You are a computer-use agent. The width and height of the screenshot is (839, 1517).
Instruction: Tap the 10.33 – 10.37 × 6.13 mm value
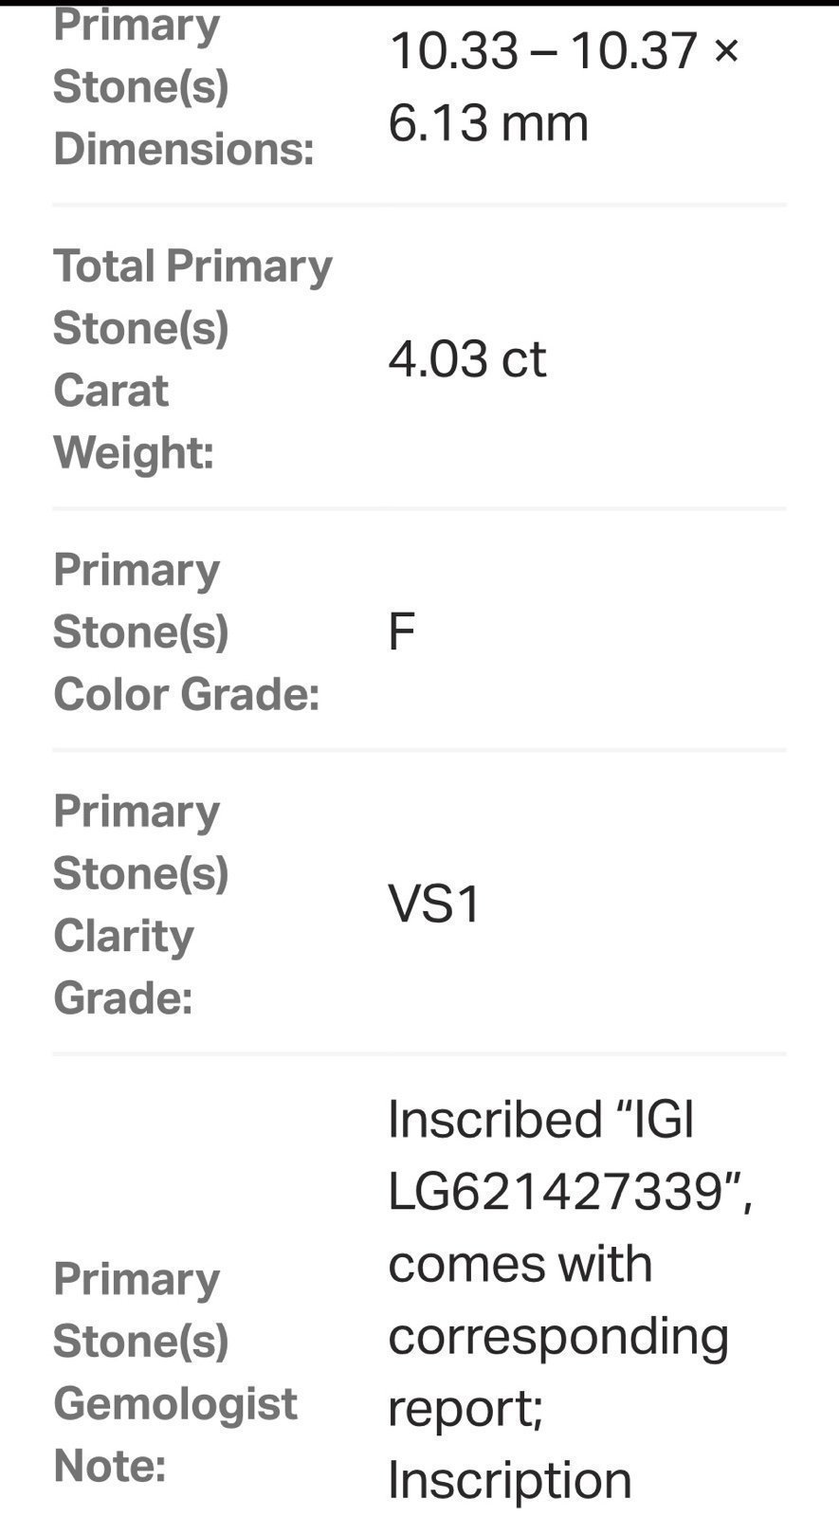(x=564, y=86)
